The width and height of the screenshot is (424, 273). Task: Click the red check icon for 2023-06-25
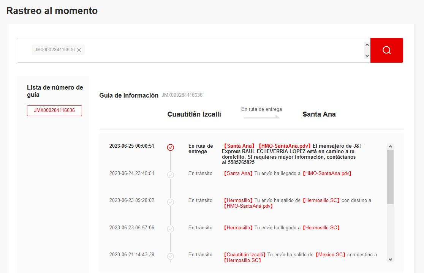coord(171,147)
